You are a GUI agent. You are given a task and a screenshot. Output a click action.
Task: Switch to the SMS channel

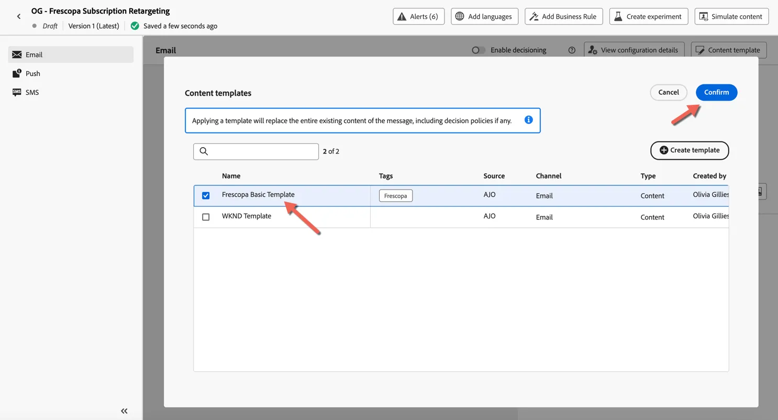[71, 92]
